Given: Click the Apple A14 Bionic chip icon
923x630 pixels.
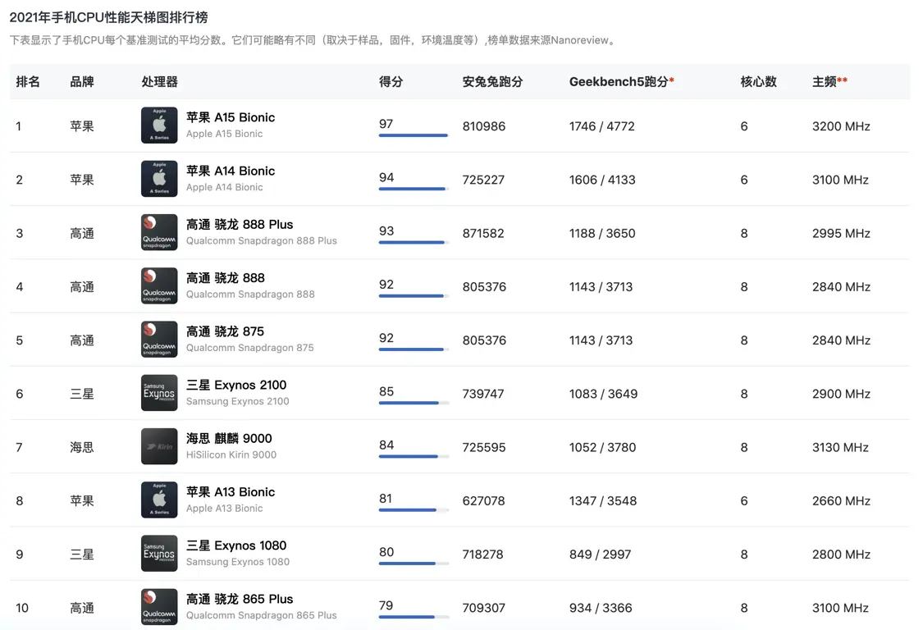Looking at the screenshot, I should (x=159, y=179).
